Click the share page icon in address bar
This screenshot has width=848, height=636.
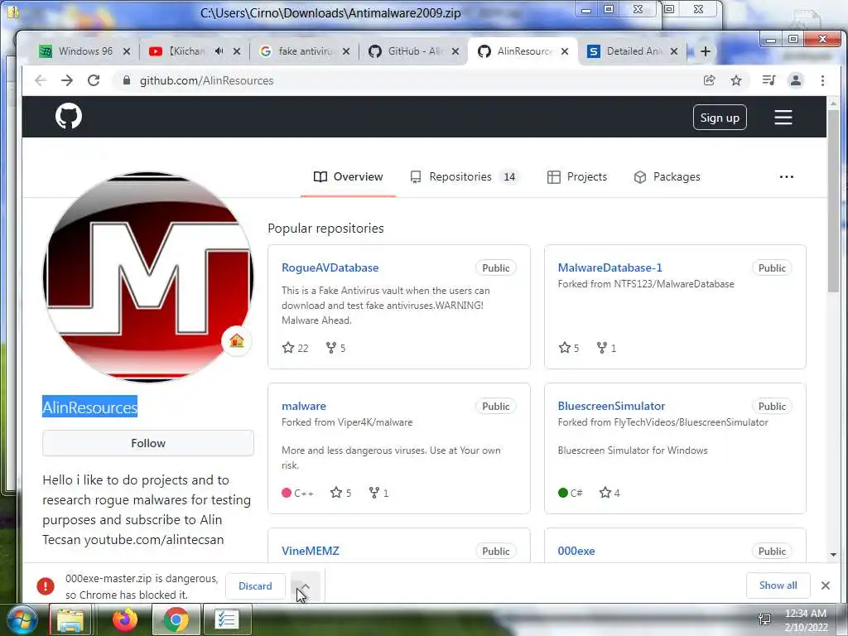coord(709,80)
